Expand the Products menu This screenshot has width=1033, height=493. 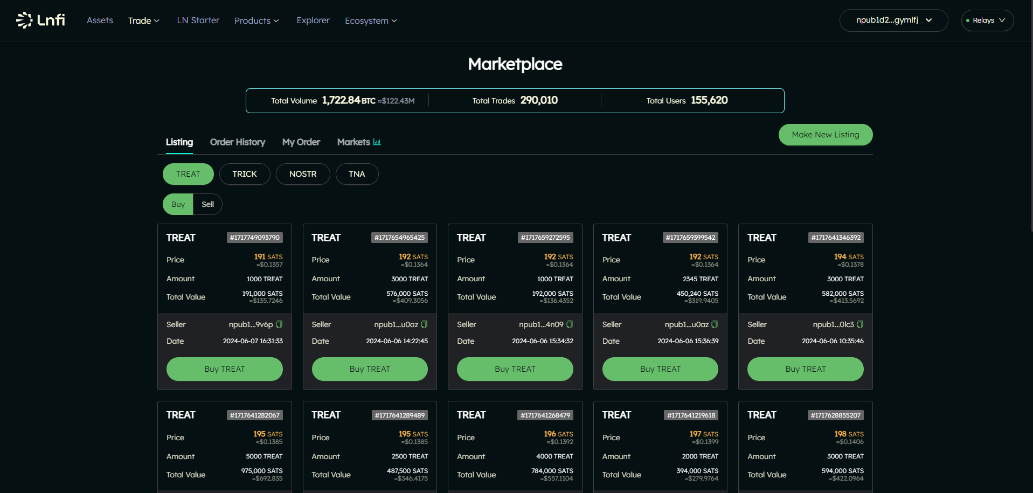pos(256,20)
